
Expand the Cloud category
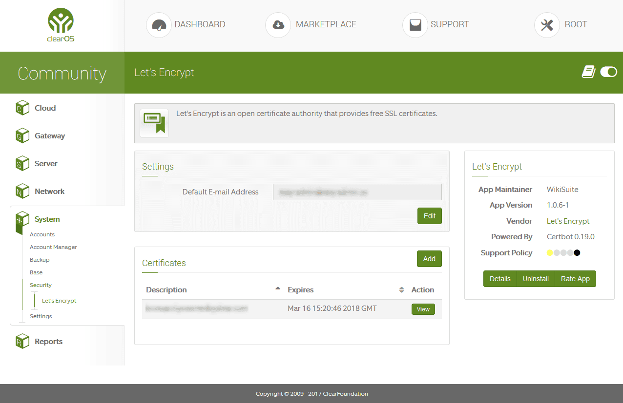pyautogui.click(x=45, y=108)
